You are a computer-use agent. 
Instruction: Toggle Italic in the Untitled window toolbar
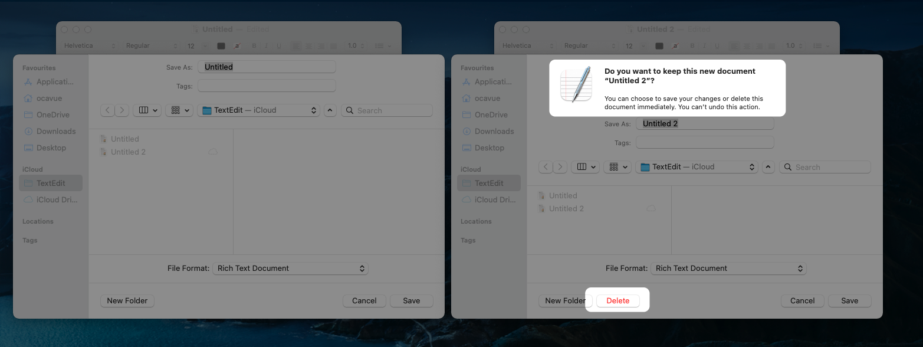coord(266,45)
